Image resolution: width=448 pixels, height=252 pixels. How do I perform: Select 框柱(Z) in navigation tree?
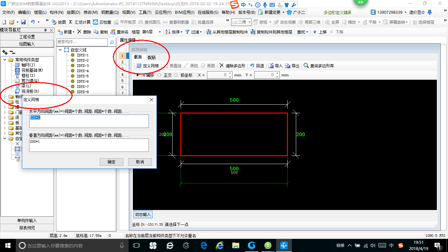click(x=28, y=75)
